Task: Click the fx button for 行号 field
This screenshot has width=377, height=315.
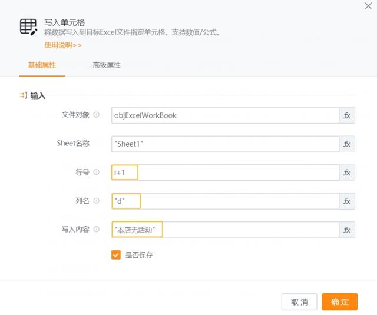Action: coord(347,173)
